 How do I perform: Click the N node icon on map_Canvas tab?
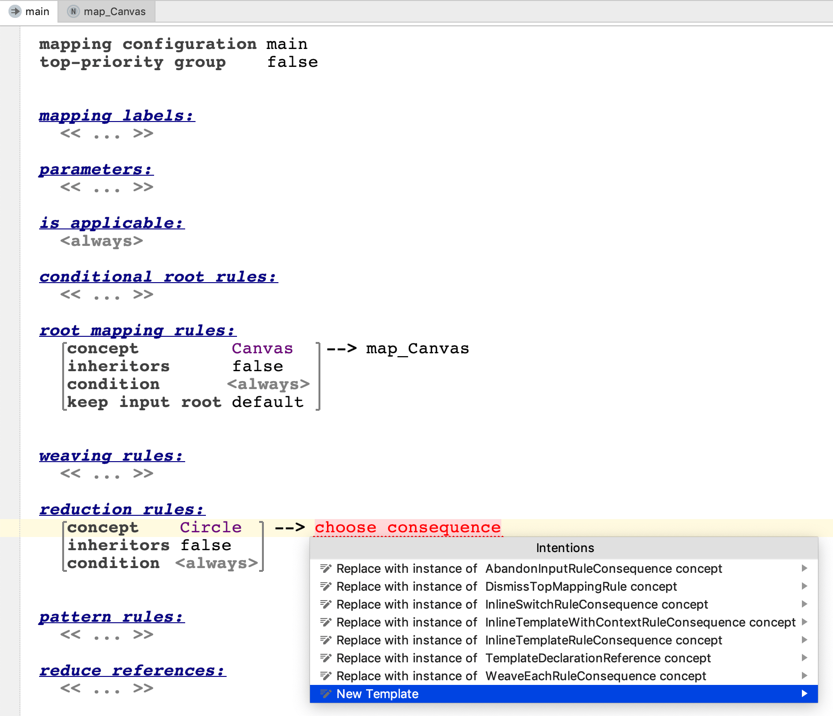pyautogui.click(x=73, y=11)
